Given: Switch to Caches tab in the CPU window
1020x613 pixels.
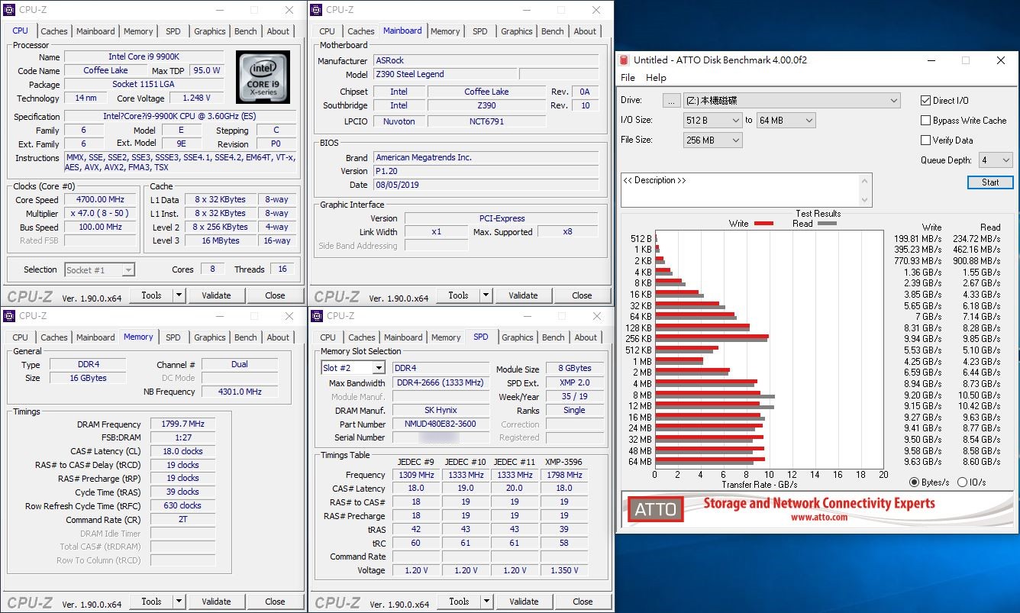Looking at the screenshot, I should coord(54,31).
